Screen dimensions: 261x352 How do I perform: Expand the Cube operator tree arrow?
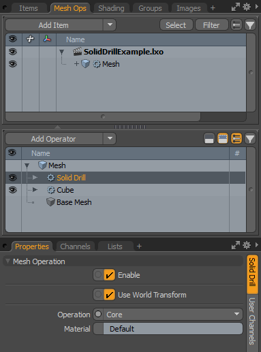35,189
